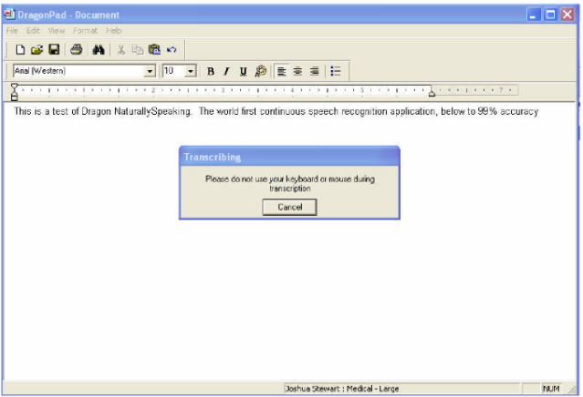Image resolution: width=583 pixels, height=397 pixels.
Task: Open the font size dropdown arrow
Action: click(191, 71)
